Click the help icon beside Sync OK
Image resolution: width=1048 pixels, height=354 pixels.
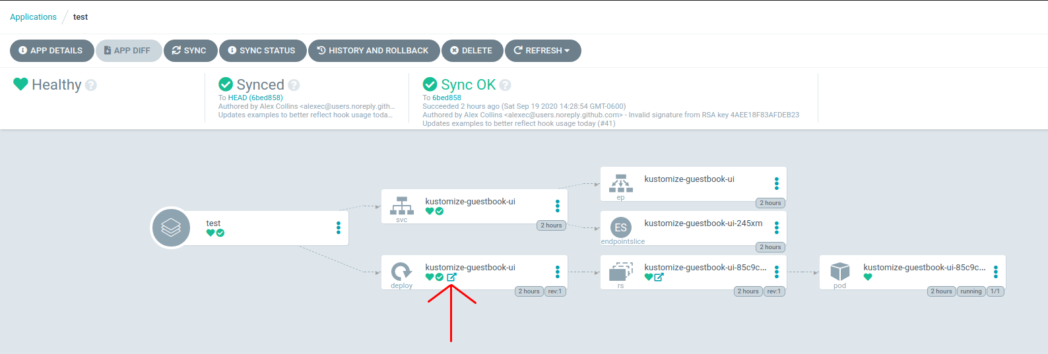click(505, 85)
